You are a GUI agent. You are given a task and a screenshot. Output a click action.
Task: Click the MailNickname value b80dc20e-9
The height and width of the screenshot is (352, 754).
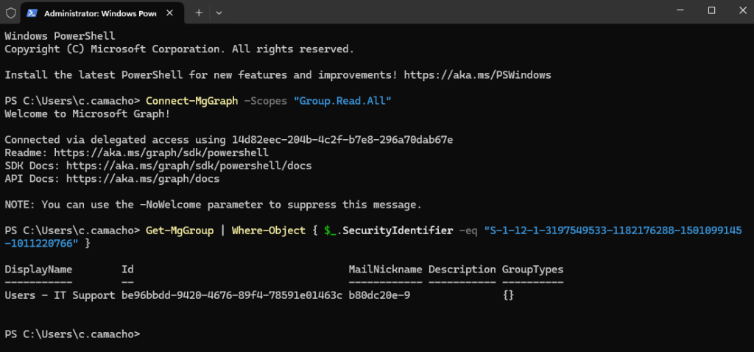(379, 295)
